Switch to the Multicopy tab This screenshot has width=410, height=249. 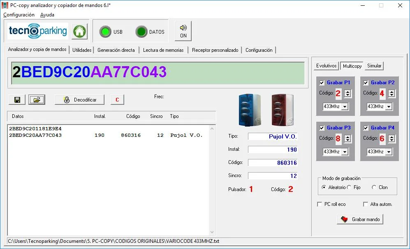click(x=352, y=66)
